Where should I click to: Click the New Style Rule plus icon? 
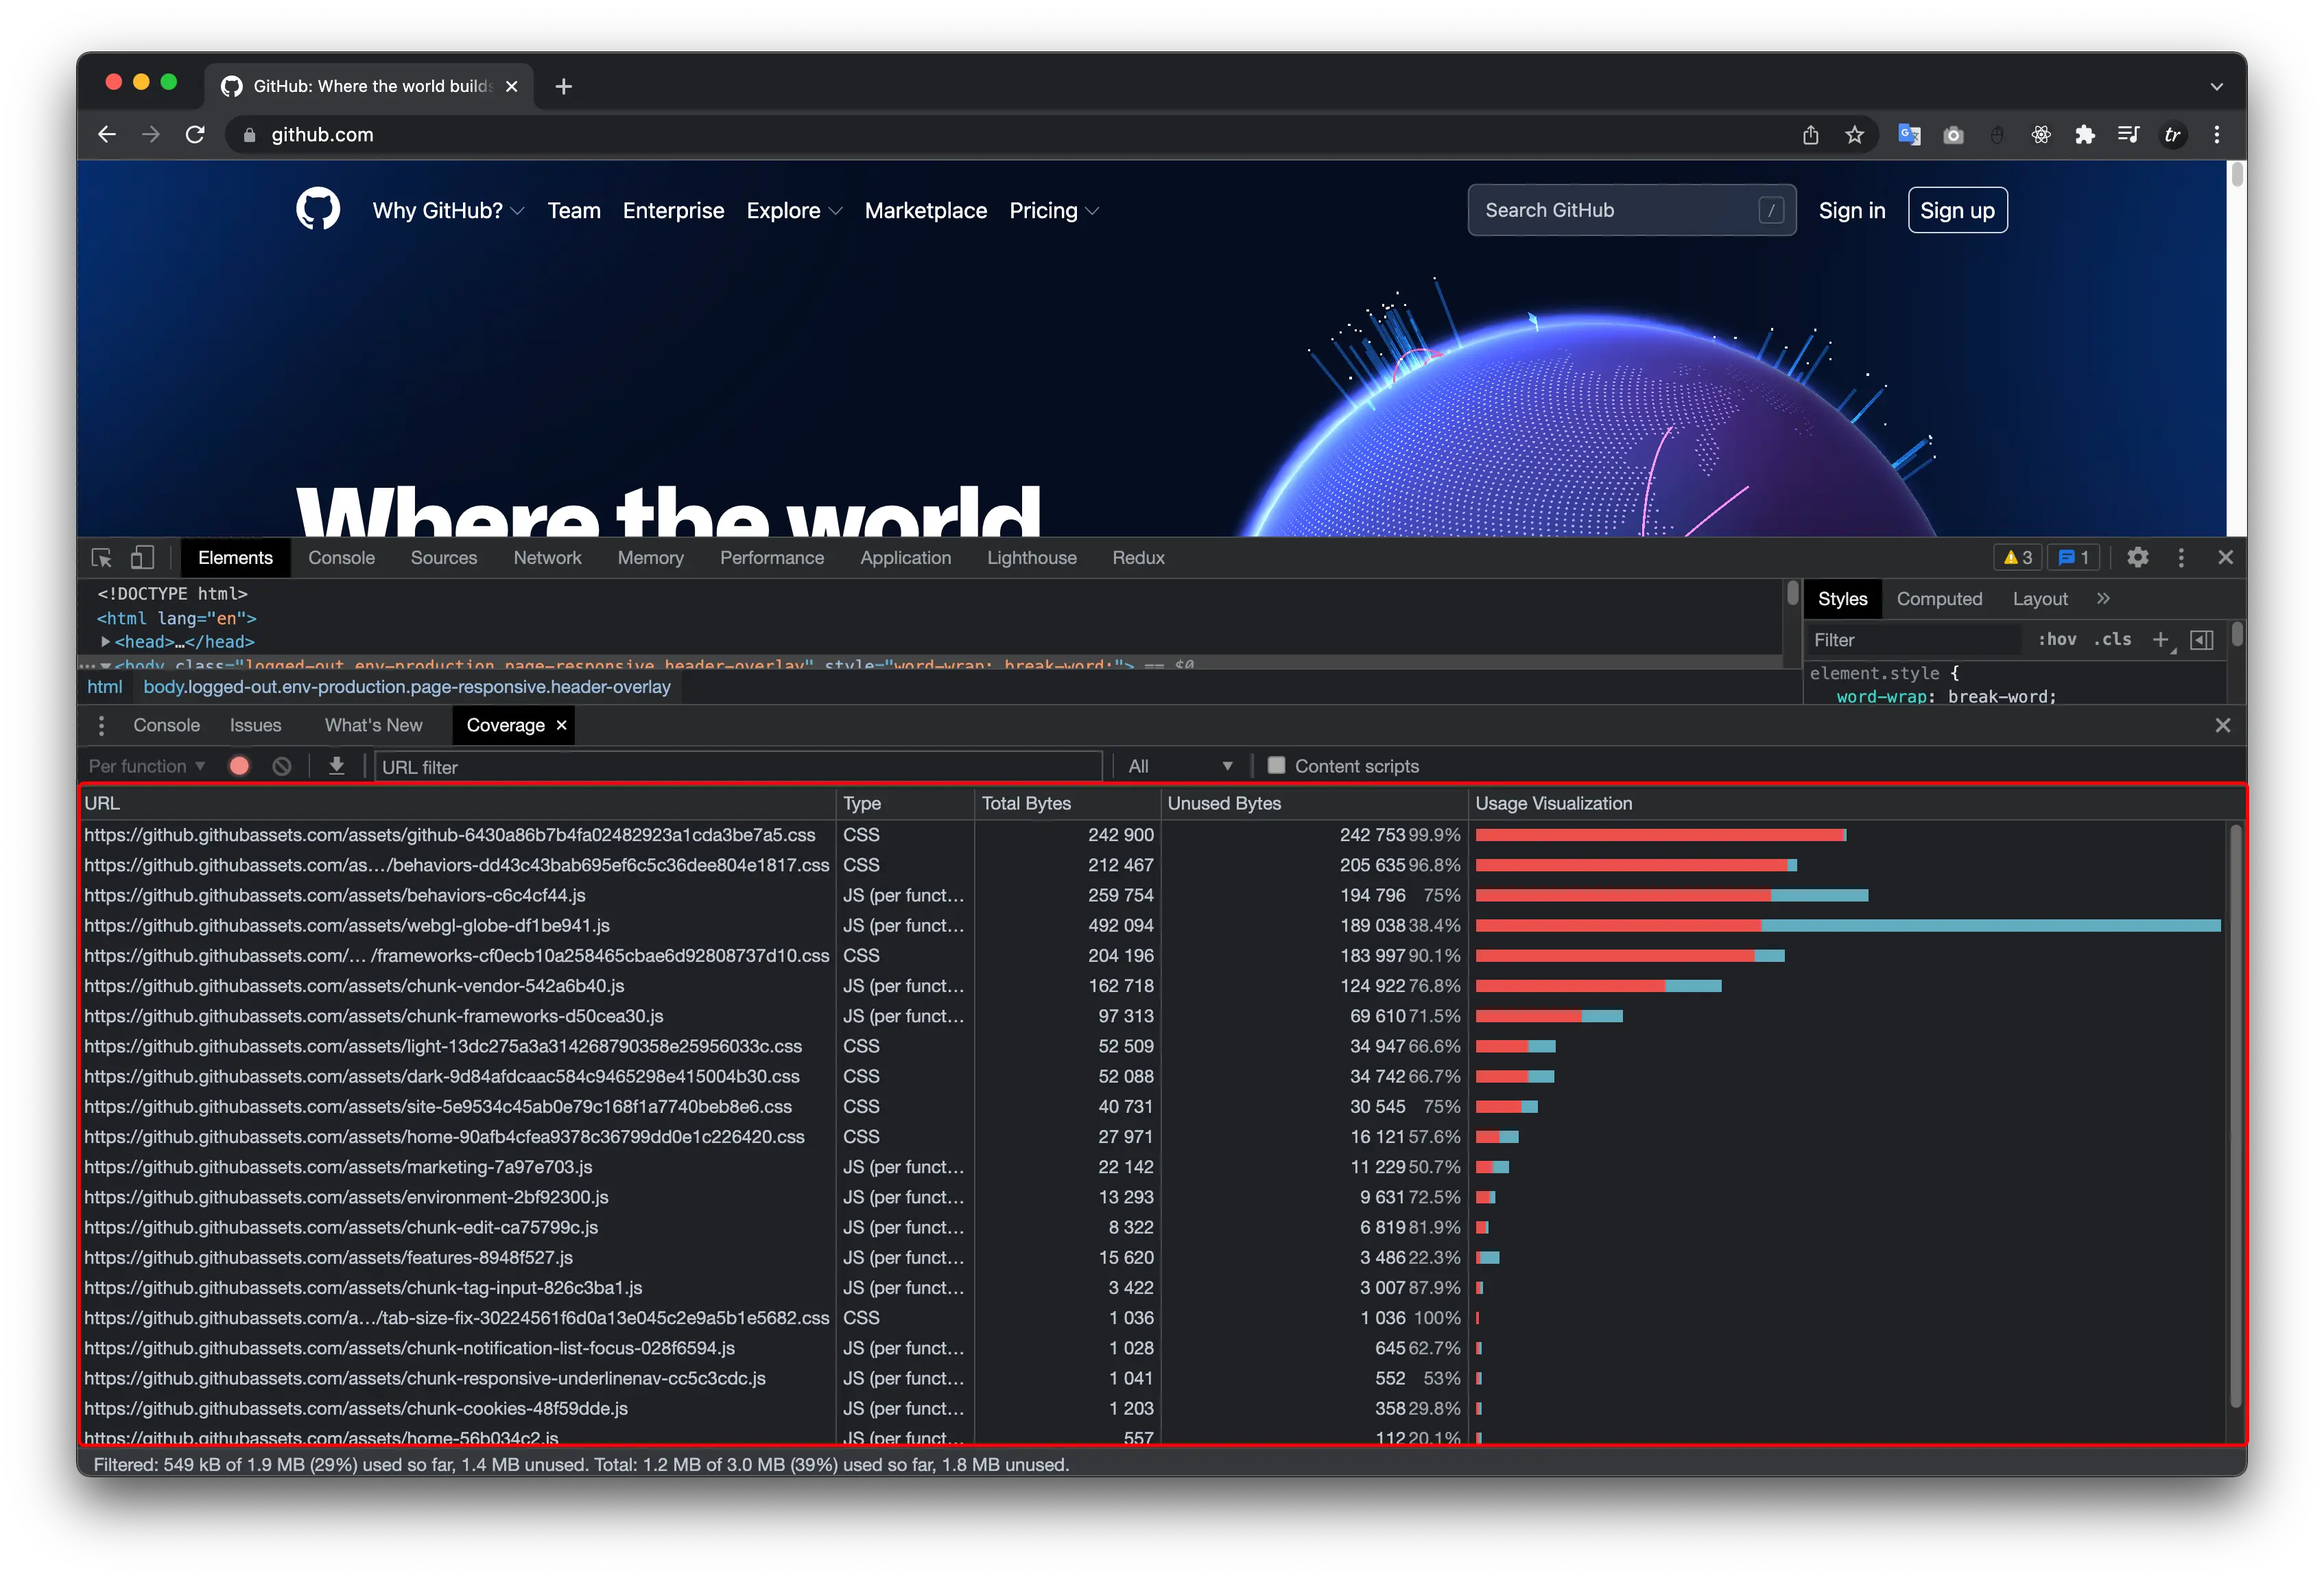pyautogui.click(x=2160, y=640)
